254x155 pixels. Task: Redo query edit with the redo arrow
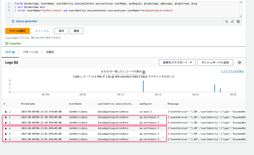[232, 21]
